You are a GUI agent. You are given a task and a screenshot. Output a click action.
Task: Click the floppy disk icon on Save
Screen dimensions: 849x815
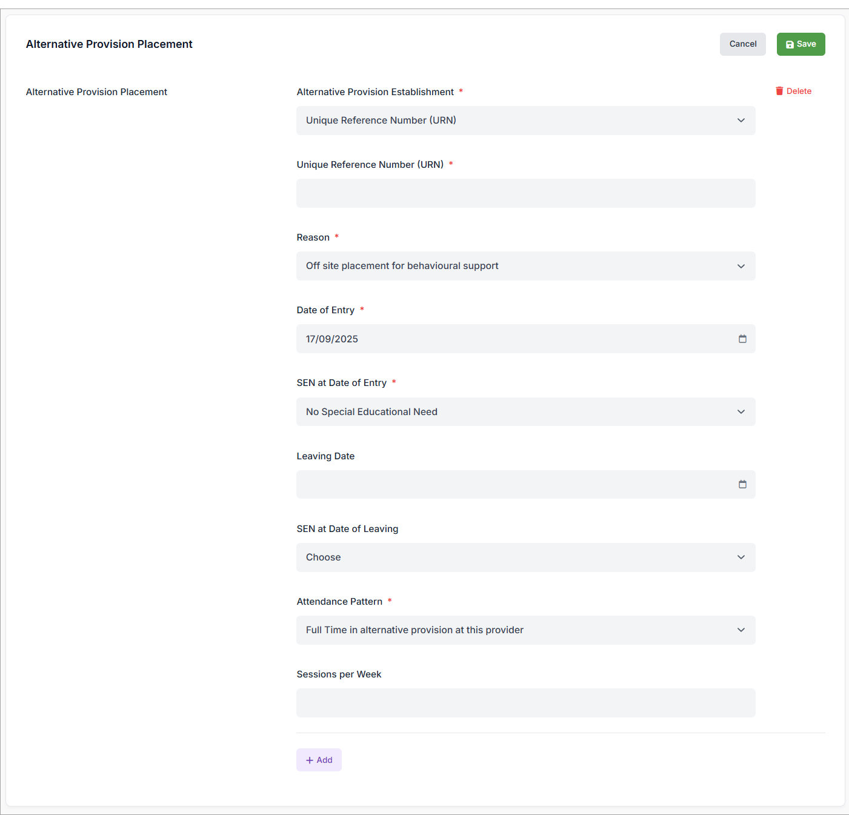point(790,44)
